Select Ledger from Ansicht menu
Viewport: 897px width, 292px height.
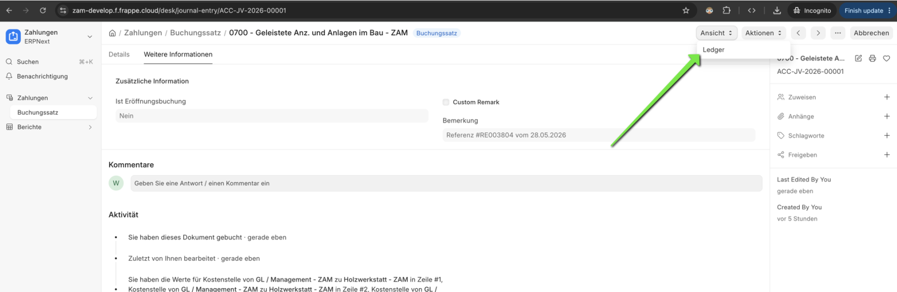click(713, 50)
